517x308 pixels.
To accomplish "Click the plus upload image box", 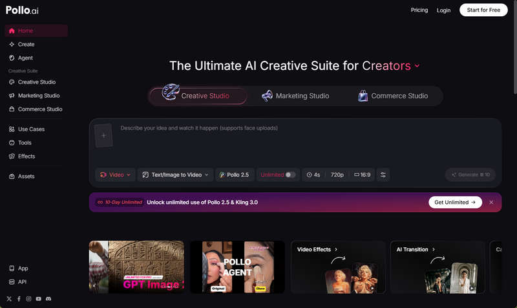I will [x=103, y=135].
